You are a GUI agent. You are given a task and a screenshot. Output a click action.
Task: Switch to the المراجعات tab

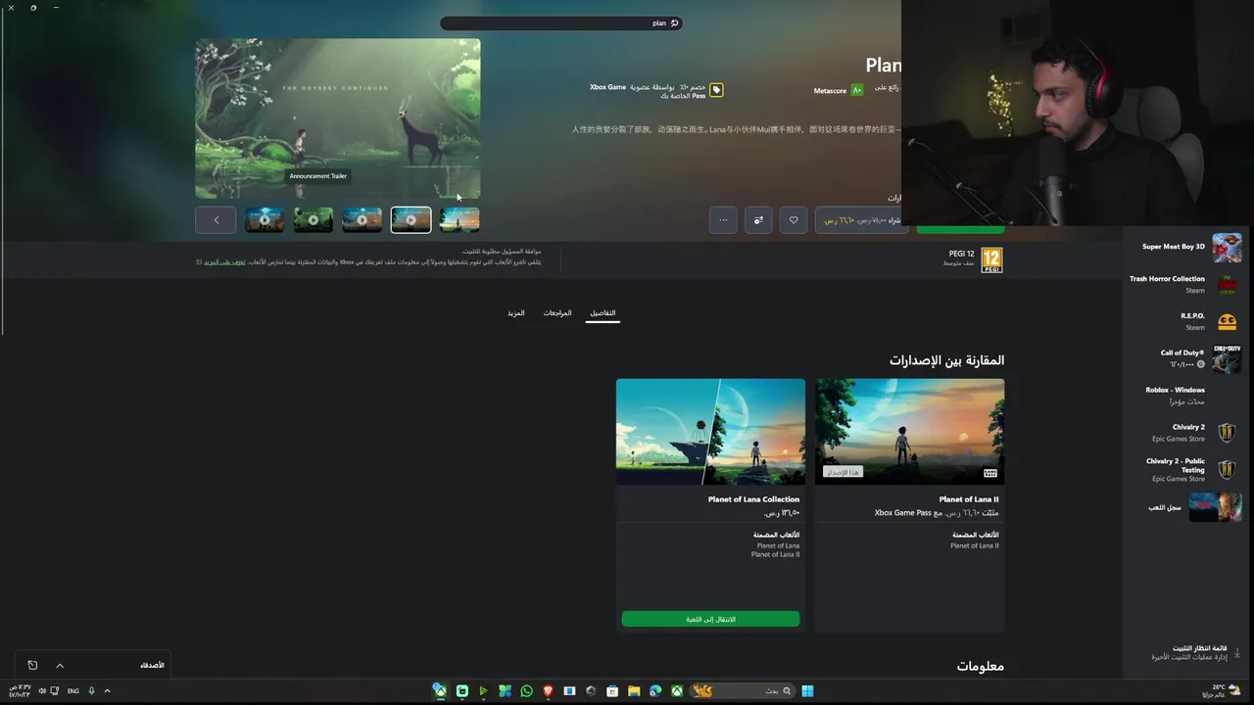tap(557, 313)
